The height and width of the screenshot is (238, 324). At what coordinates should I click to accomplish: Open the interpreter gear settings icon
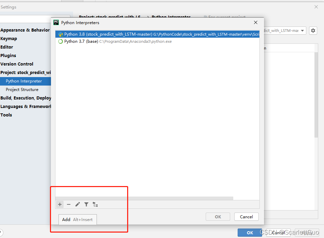[313, 31]
